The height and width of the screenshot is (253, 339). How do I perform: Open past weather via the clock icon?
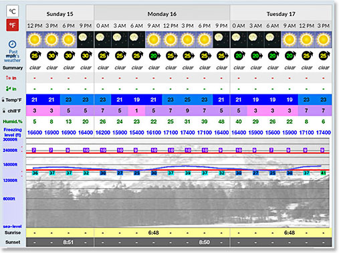pyautogui.click(x=12, y=44)
